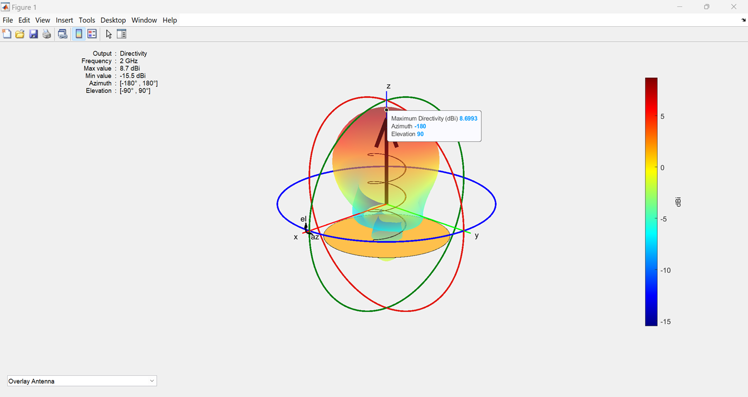The image size is (748, 397).
Task: Activate the Edit Plot arrow tool
Action: [108, 33]
